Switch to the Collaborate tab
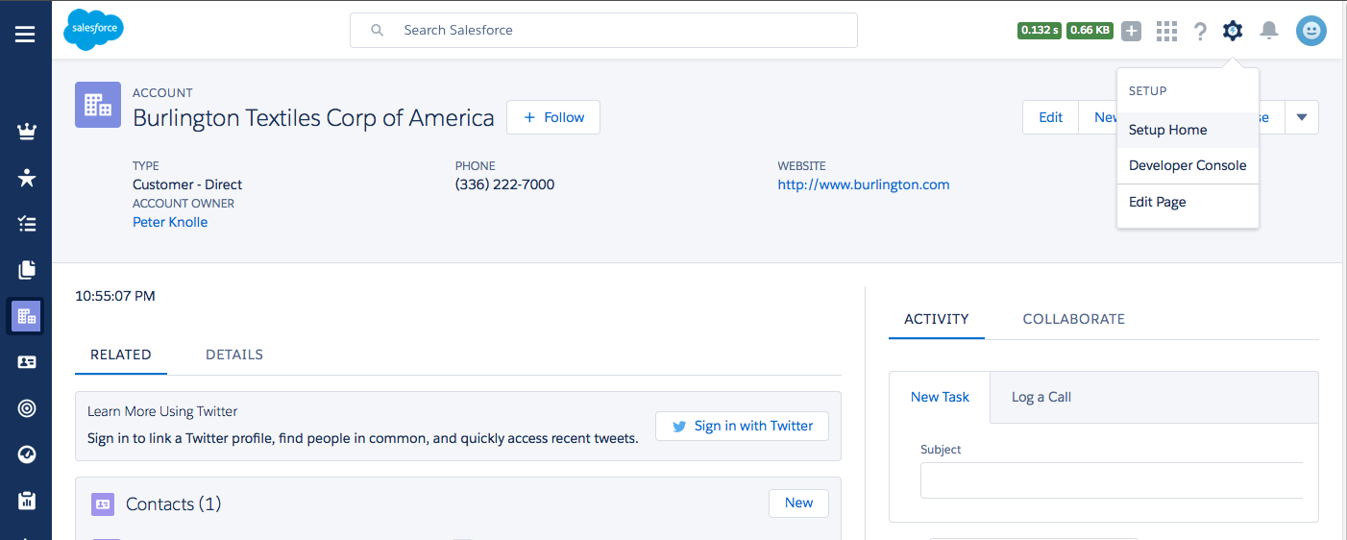The width and height of the screenshot is (1347, 540). coord(1074,319)
